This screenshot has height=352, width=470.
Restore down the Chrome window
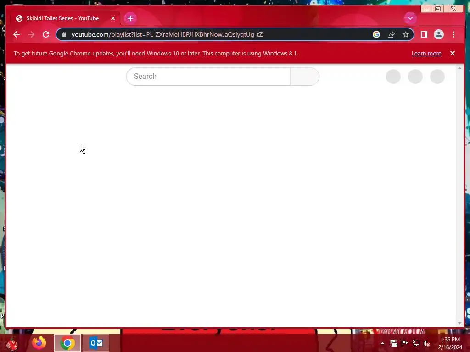click(438, 9)
